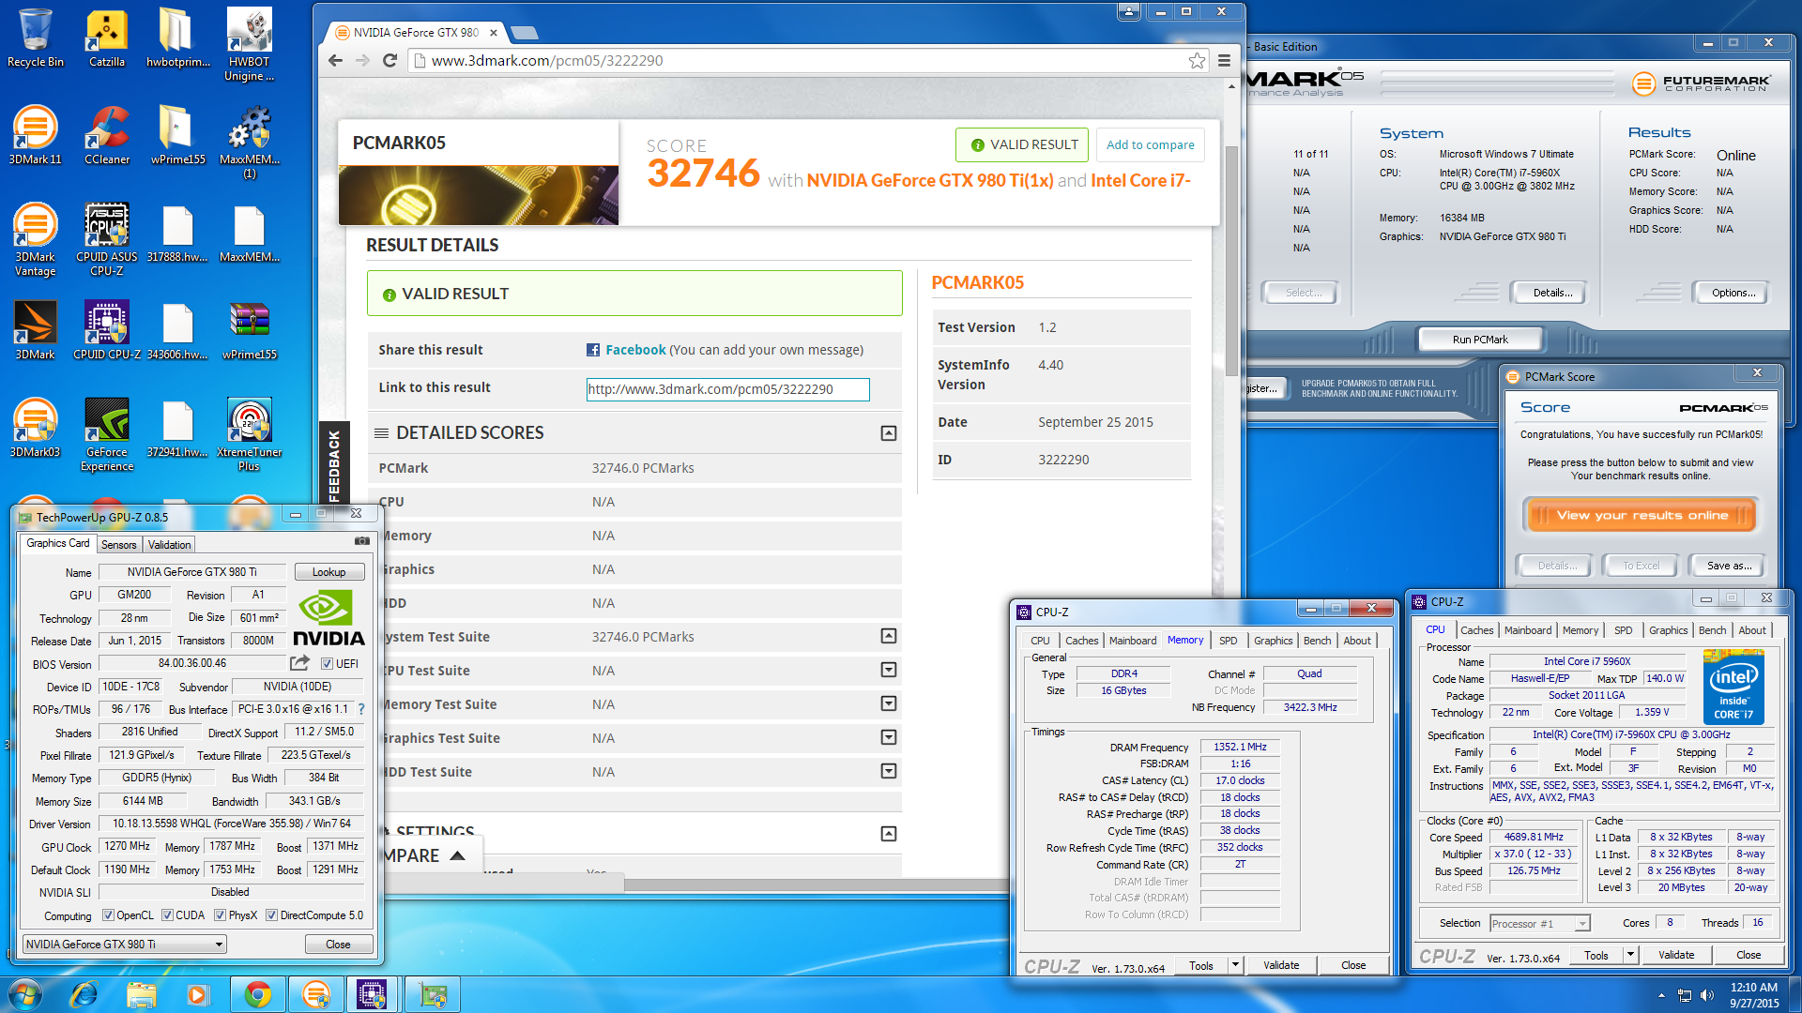
Task: Show hidden tray icons arrow
Action: click(x=1661, y=995)
